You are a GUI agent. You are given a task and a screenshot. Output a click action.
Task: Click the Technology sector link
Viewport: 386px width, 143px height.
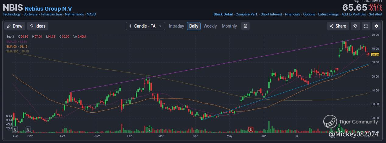point(12,14)
